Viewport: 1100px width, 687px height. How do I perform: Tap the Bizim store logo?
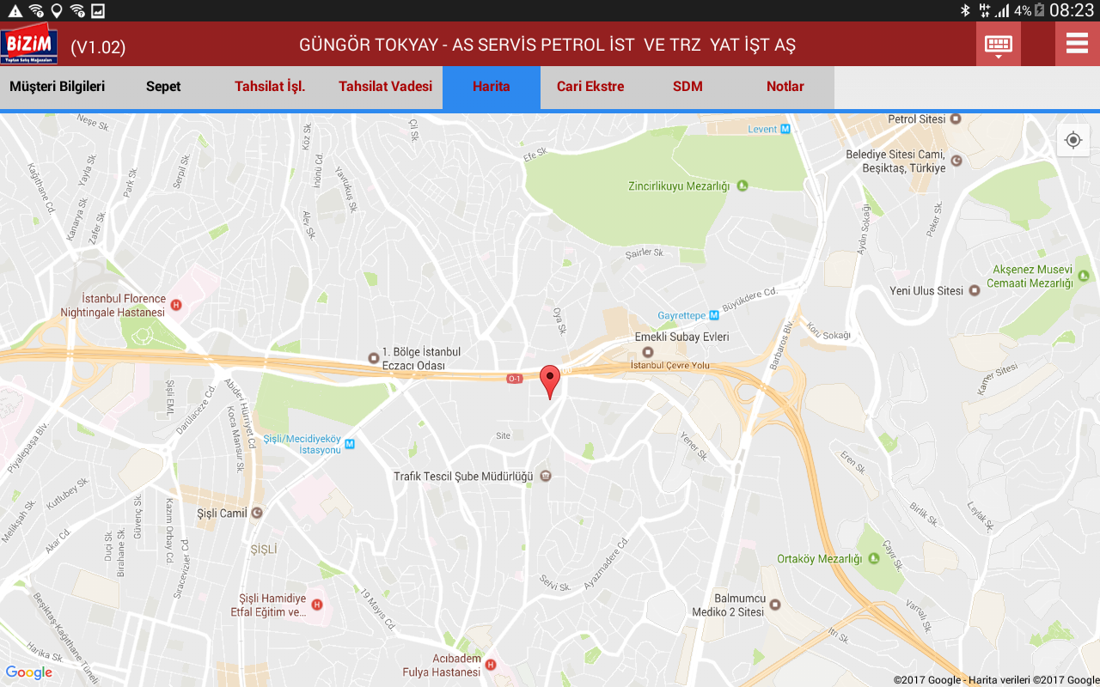(x=29, y=44)
